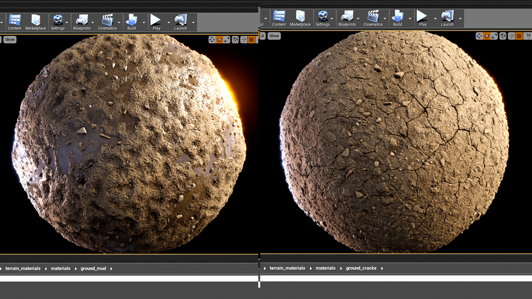Toggle grid snapping in left viewport
The width and height of the screenshot is (532, 299).
[x=251, y=40]
